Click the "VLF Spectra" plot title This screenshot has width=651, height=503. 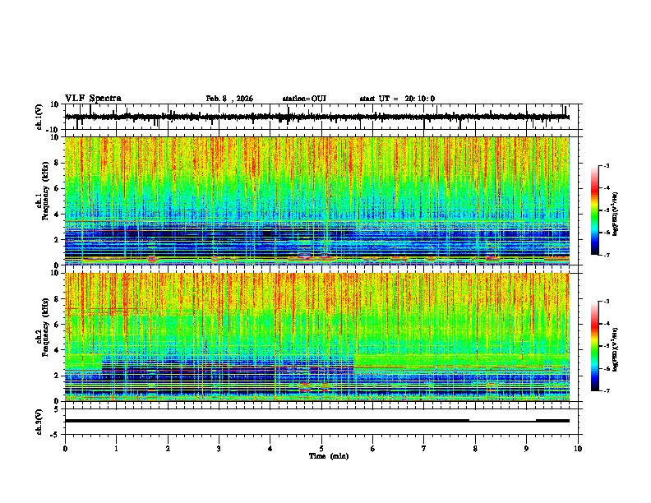click(93, 99)
